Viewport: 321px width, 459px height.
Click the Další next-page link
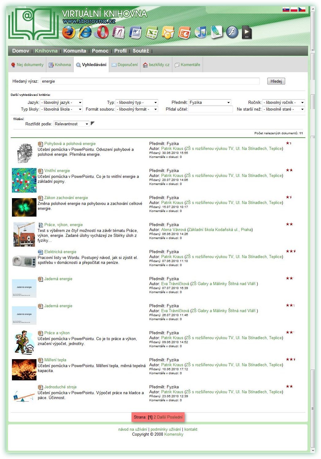(x=161, y=417)
